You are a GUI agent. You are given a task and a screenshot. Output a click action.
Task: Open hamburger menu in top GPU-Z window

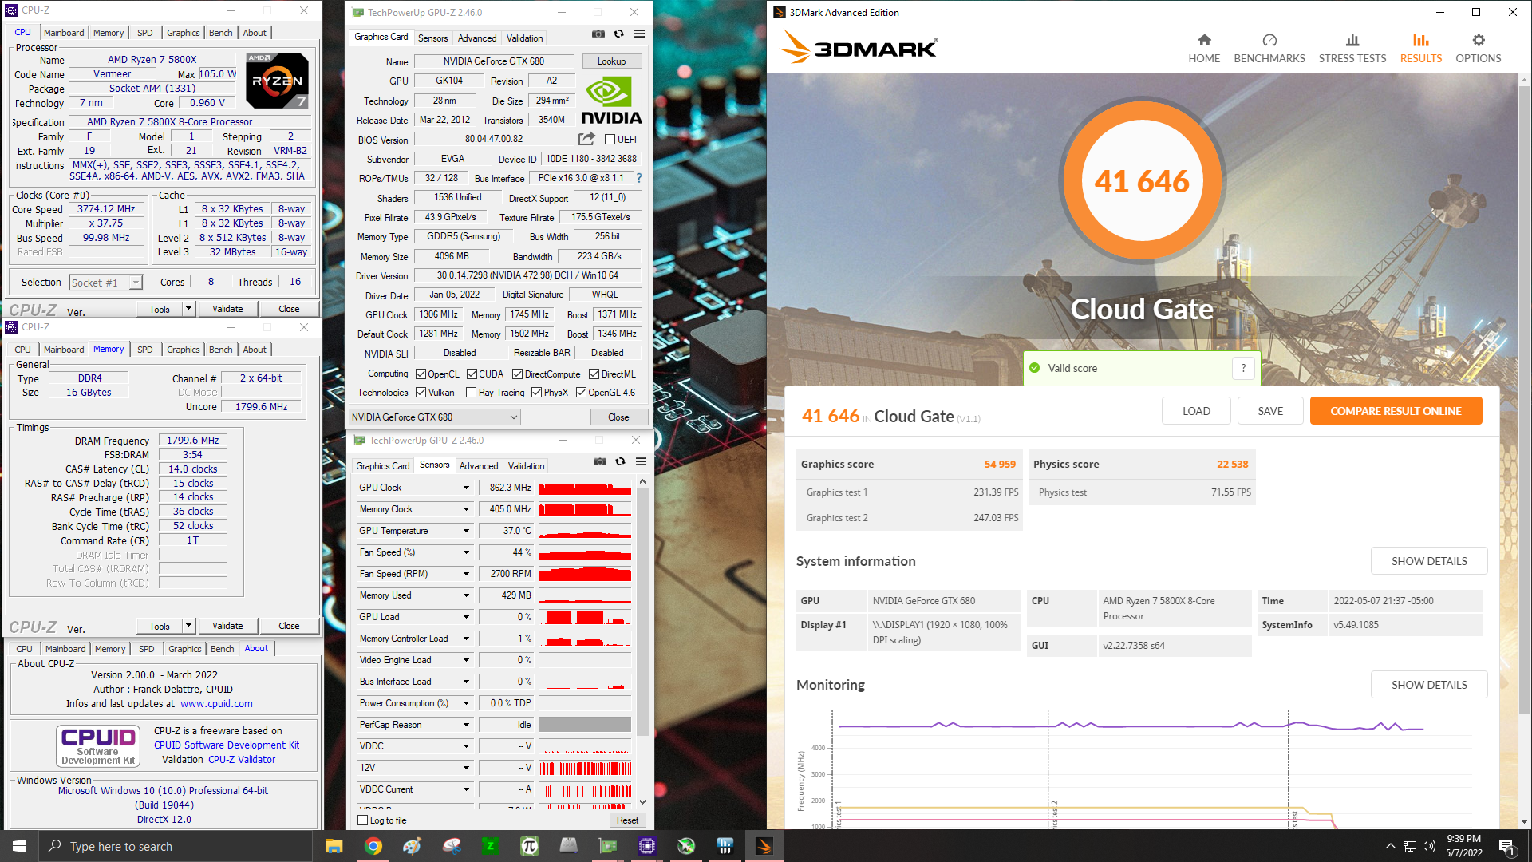[639, 34]
